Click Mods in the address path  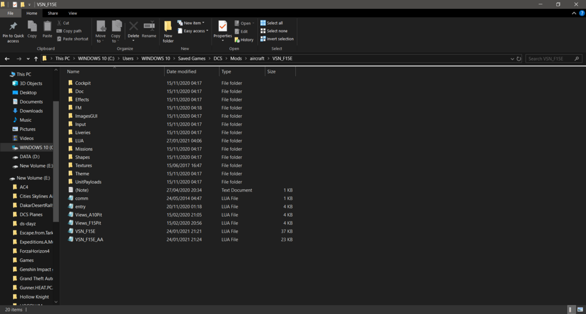pos(236,59)
